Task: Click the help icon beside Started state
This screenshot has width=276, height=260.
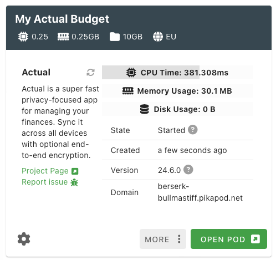Action: [x=193, y=130]
